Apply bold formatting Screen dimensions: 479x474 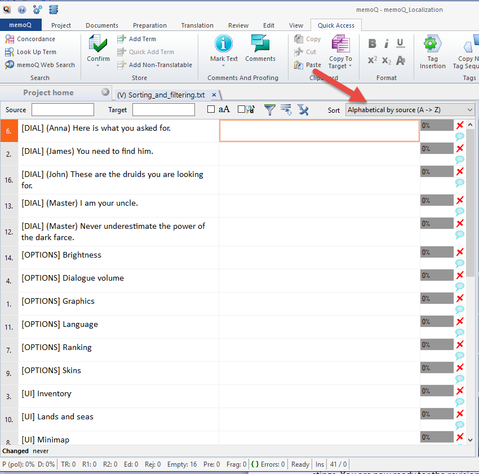[x=372, y=43]
